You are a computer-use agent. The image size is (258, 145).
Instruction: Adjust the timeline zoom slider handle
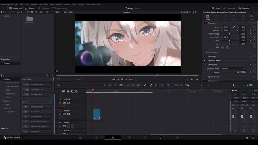pos(202,85)
